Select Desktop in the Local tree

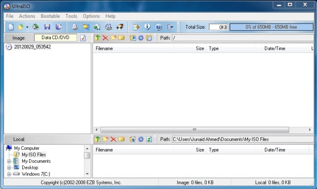click(x=30, y=167)
